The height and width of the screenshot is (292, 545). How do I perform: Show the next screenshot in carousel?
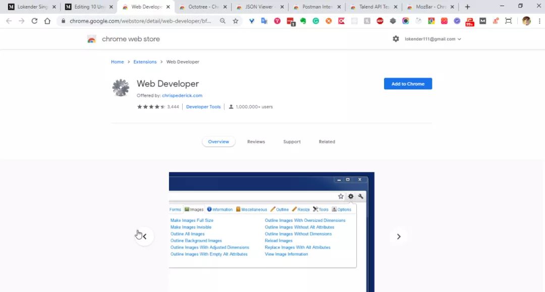(399, 237)
